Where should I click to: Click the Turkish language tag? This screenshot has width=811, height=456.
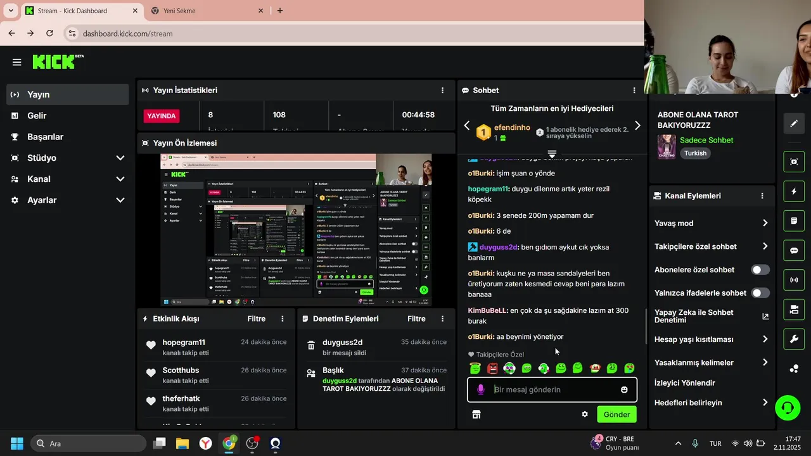pos(695,153)
